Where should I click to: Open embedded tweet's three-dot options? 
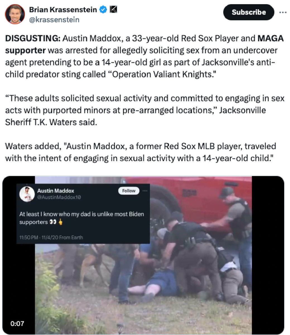click(145, 191)
